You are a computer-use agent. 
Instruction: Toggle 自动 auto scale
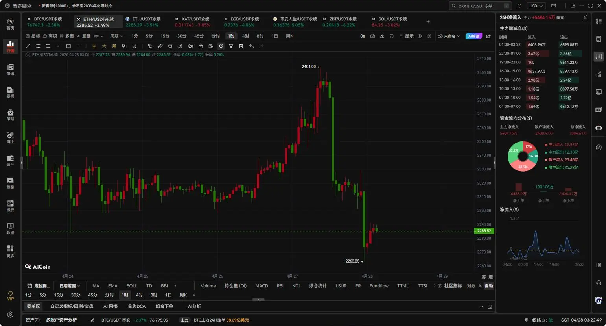click(489, 286)
